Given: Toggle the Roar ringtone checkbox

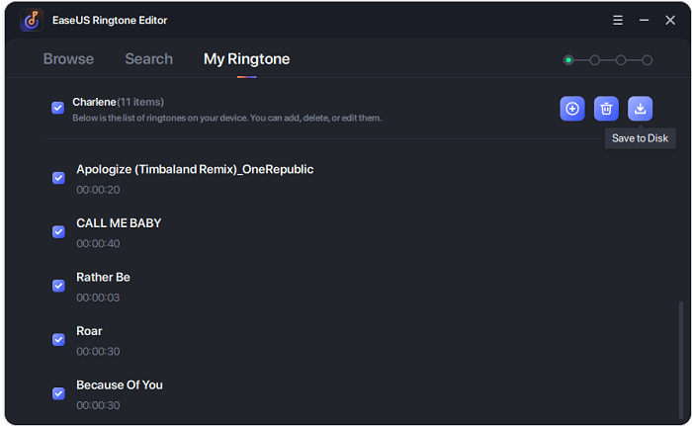Looking at the screenshot, I should click(x=58, y=339).
